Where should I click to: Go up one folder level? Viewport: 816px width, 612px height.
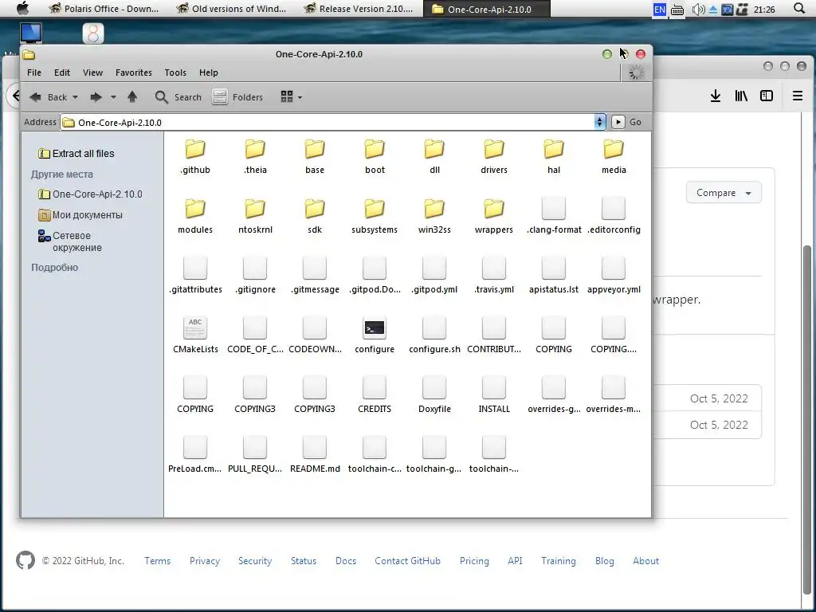(132, 96)
